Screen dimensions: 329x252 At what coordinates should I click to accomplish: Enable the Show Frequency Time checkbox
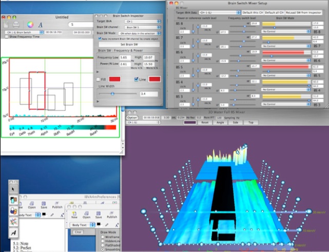tap(6, 37)
